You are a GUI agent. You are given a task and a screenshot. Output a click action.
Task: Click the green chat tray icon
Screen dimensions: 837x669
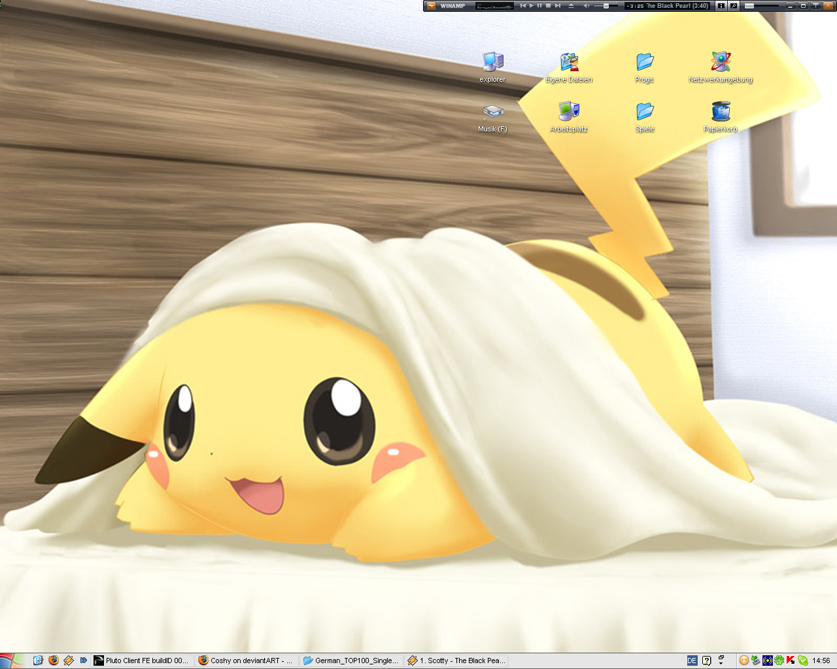(x=803, y=661)
